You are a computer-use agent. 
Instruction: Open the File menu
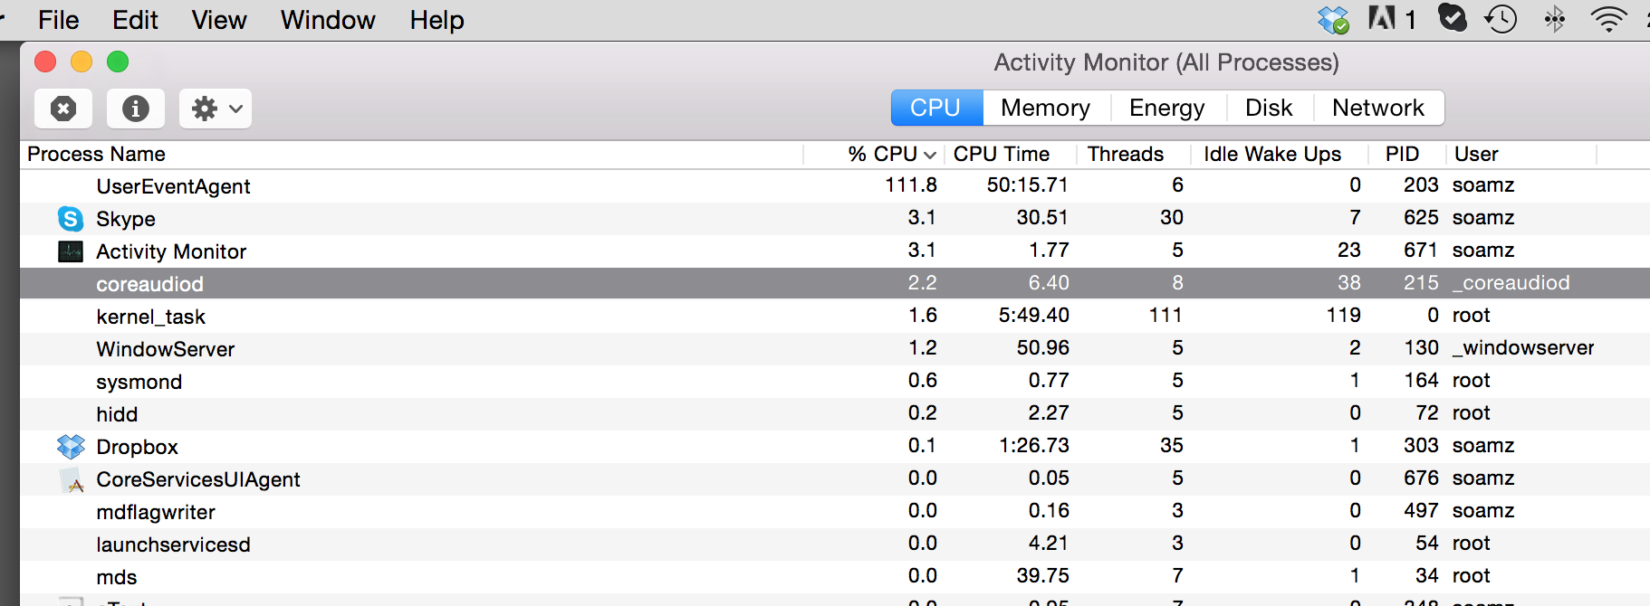59,20
